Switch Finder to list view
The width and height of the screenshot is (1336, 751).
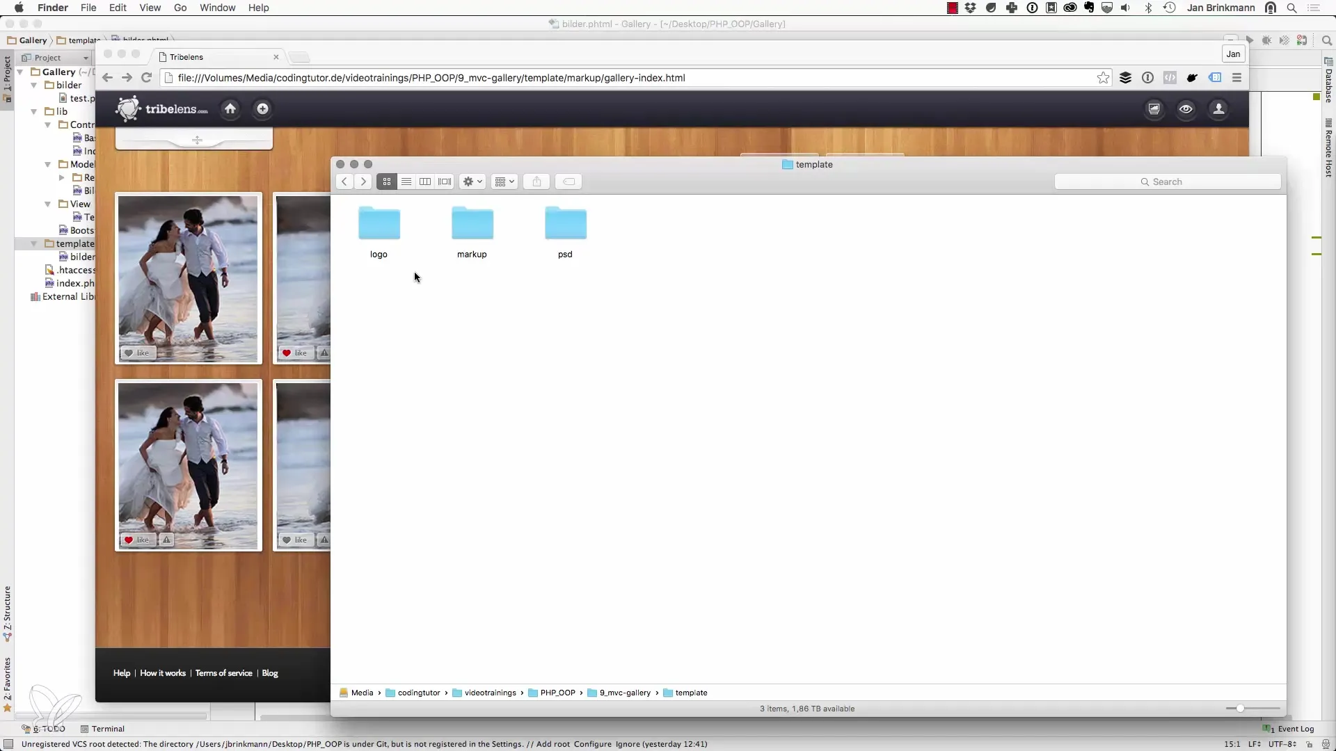coord(406,181)
